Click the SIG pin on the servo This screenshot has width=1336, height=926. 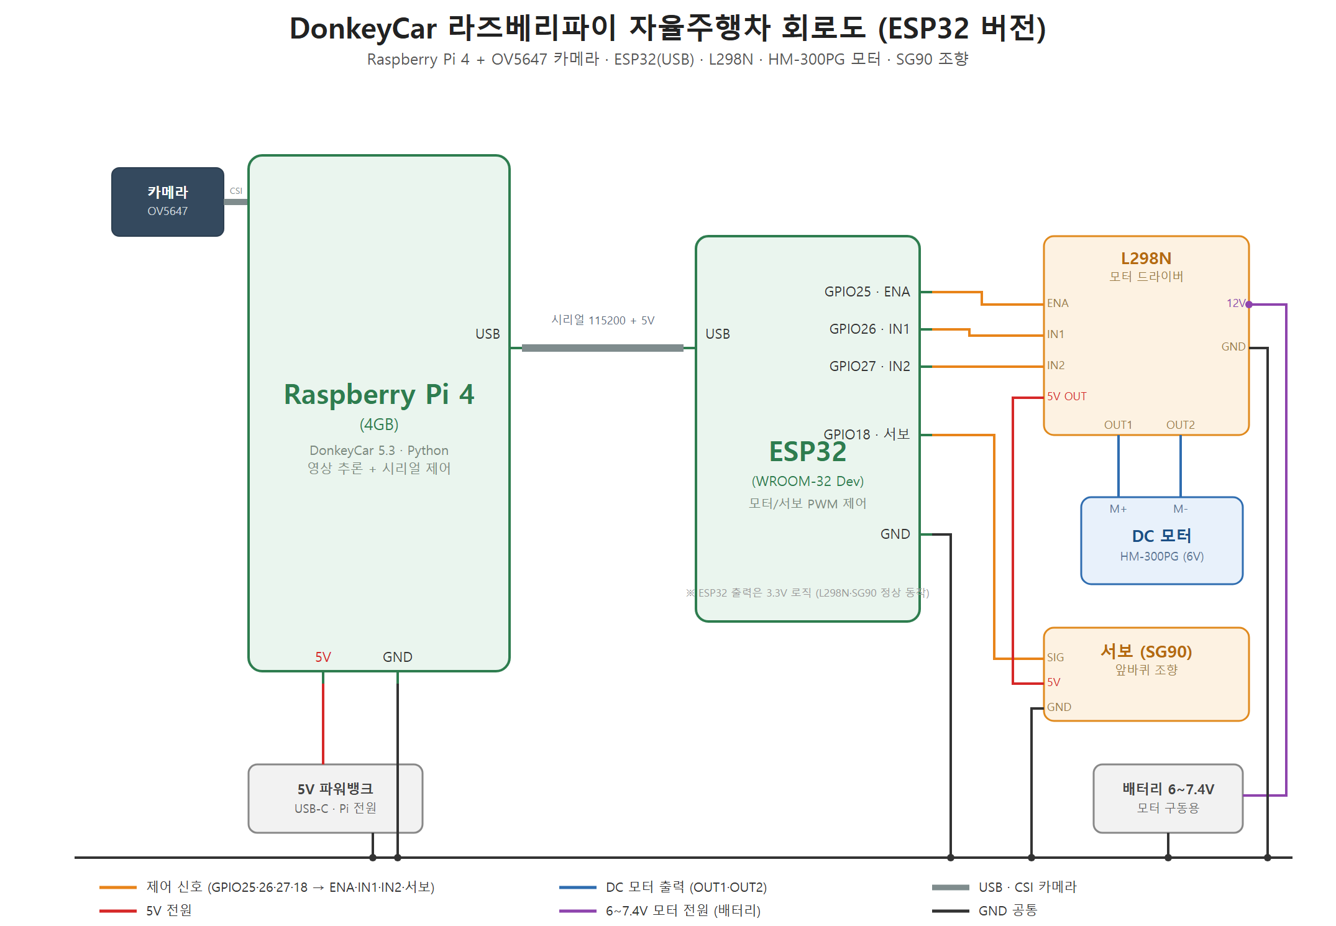(1055, 658)
